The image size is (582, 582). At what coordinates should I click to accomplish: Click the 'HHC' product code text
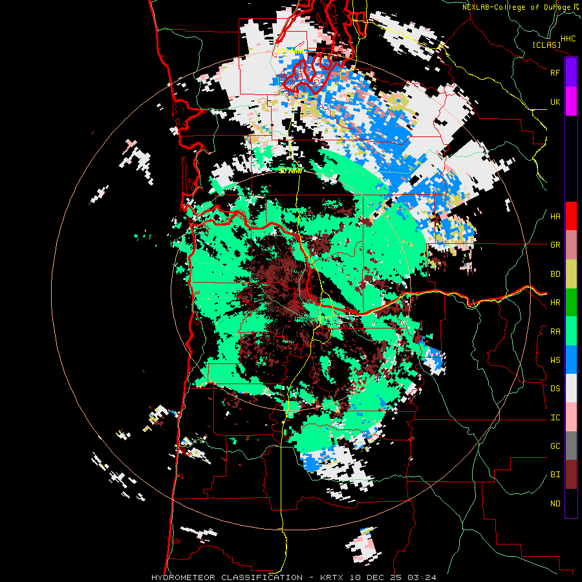click(568, 39)
